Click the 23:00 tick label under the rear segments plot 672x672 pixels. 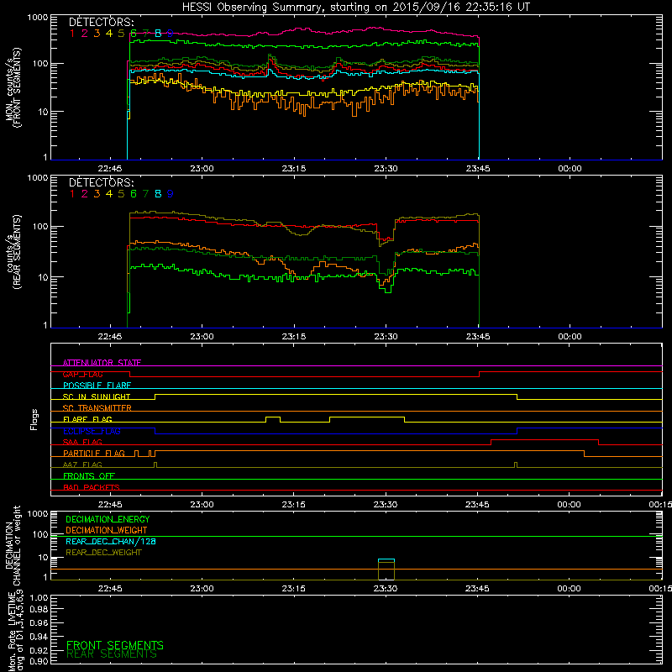202,337
